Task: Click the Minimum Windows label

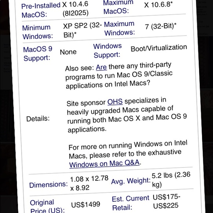Action: (x=37, y=32)
